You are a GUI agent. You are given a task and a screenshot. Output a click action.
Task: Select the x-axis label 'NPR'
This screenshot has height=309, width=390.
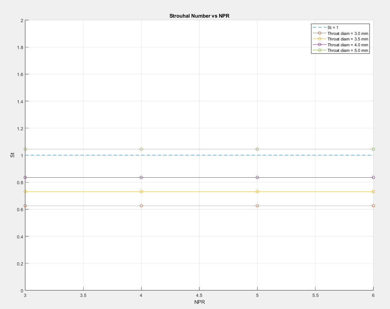point(199,302)
